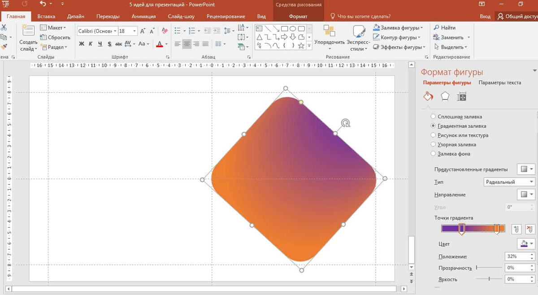Open Size & Properties tab icon

click(x=462, y=96)
